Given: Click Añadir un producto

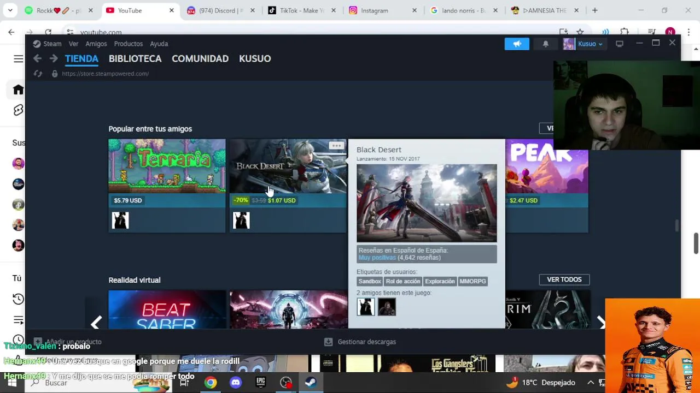Looking at the screenshot, I should [68, 342].
